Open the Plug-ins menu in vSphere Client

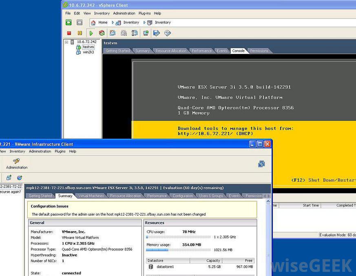144,13
